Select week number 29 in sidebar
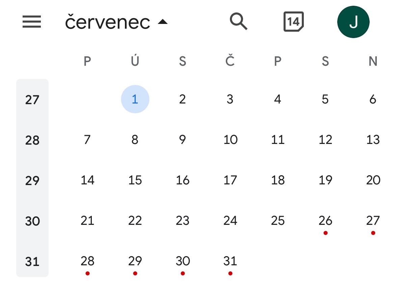 coord(32,181)
